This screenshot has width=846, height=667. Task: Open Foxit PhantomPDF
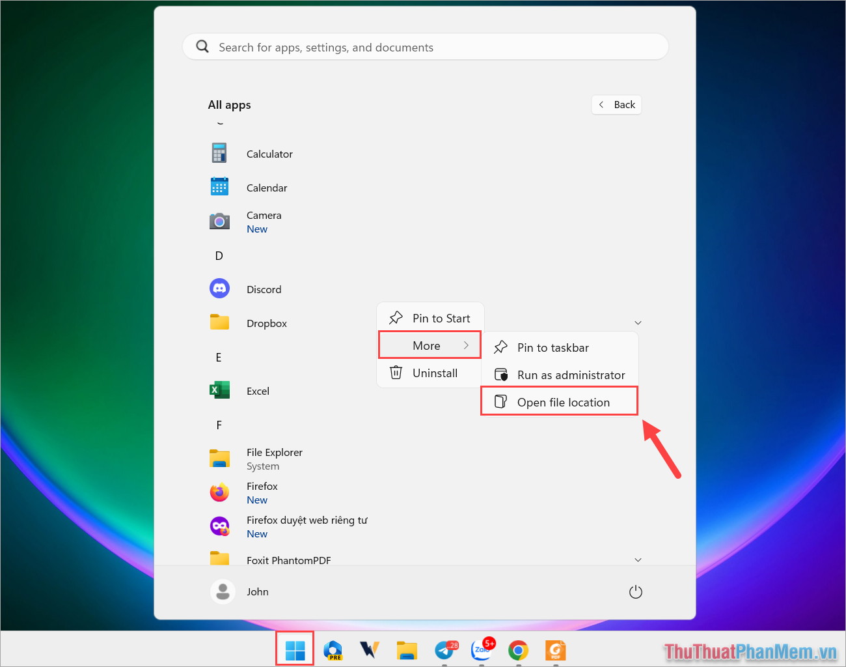click(x=289, y=560)
